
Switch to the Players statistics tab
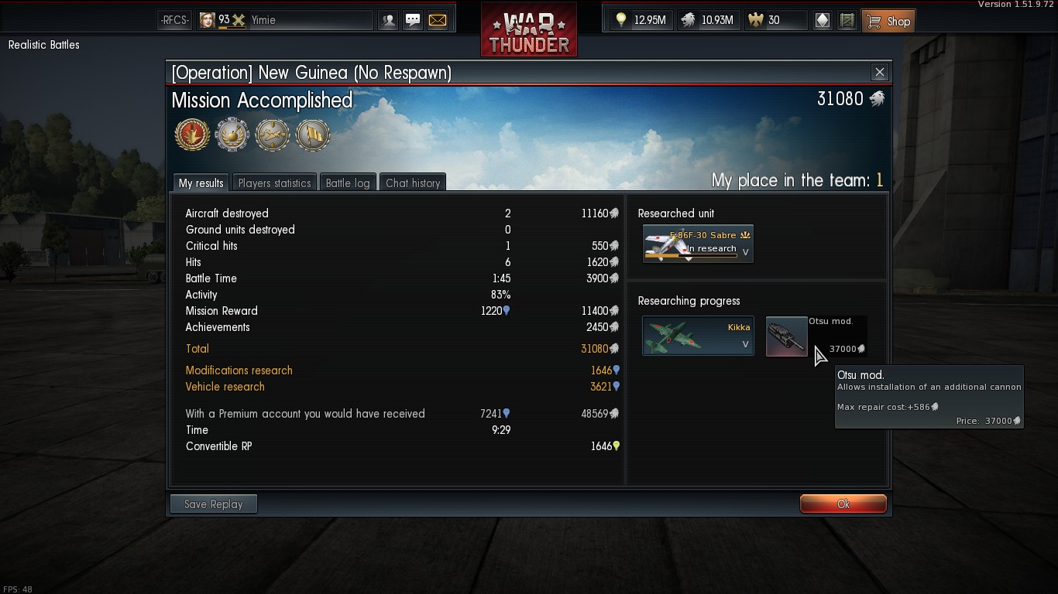click(x=274, y=183)
